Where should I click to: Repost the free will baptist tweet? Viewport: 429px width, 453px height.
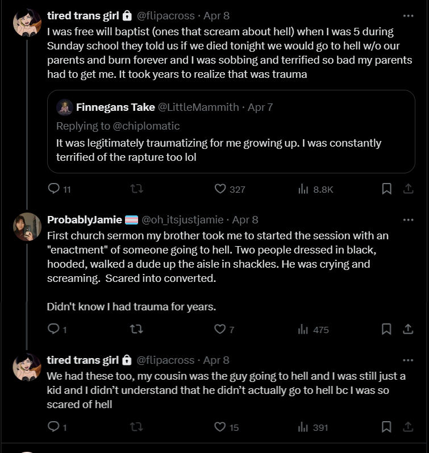[x=136, y=189]
